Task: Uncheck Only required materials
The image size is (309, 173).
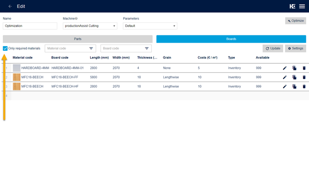Action: point(5,48)
